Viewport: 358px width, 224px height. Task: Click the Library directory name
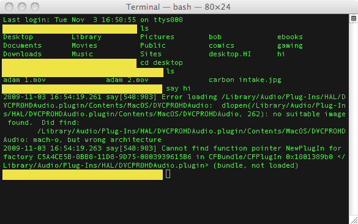point(86,37)
